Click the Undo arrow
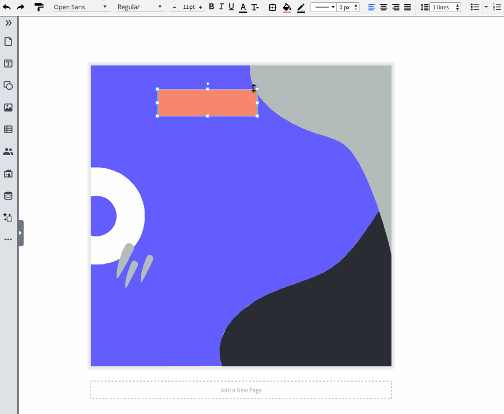 click(6, 7)
